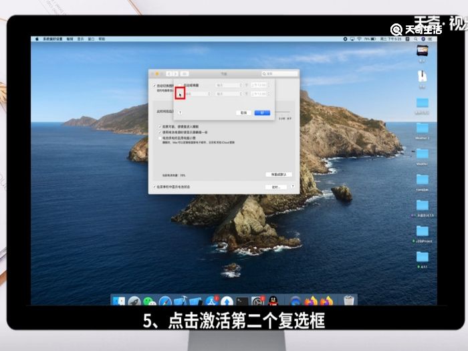This screenshot has height=351, width=468.
Task: Click the preferences search field
Action: [x=279, y=74]
